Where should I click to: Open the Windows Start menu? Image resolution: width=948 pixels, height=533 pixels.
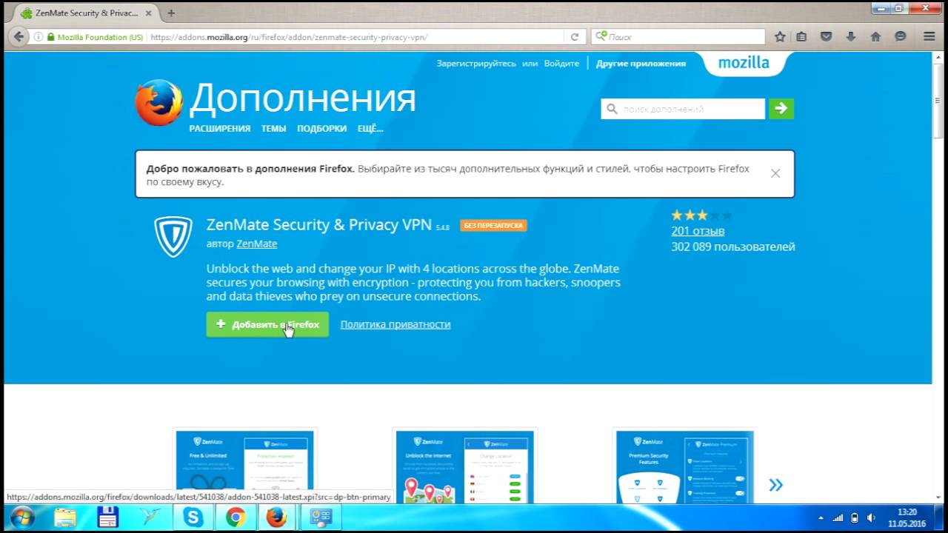click(21, 517)
